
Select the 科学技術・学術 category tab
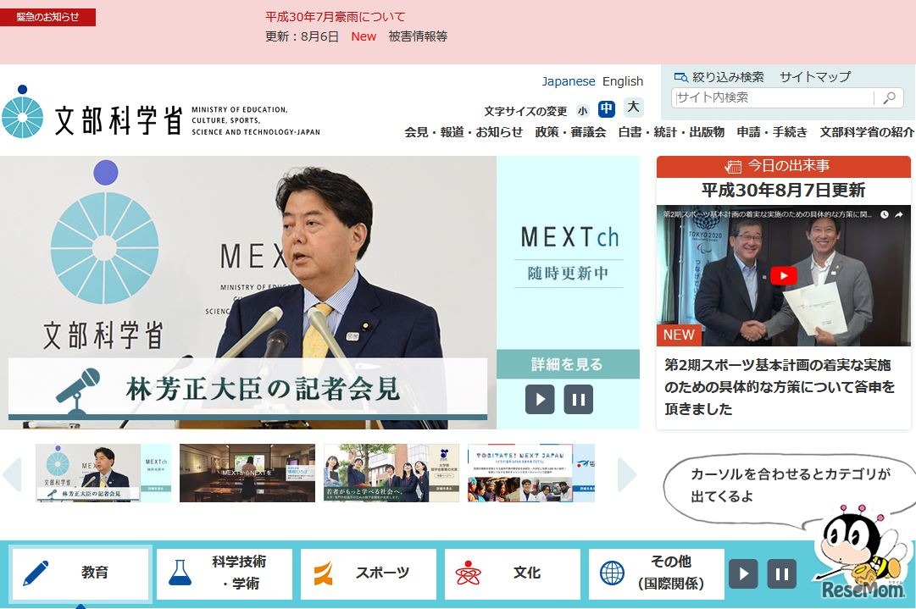(225, 573)
